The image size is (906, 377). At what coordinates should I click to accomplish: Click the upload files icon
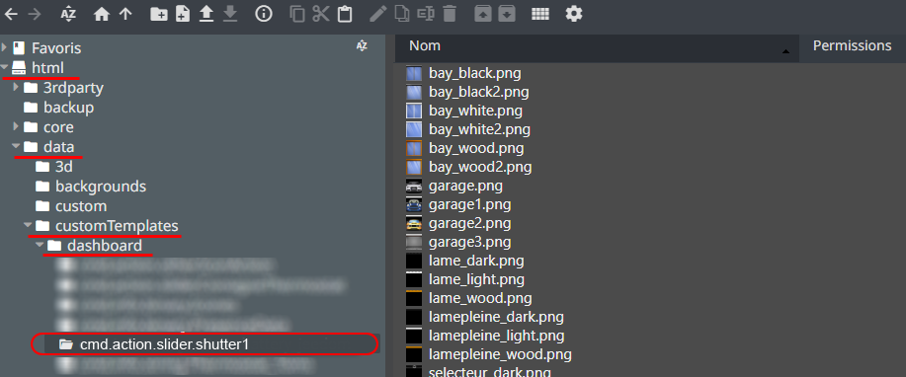[x=206, y=15]
